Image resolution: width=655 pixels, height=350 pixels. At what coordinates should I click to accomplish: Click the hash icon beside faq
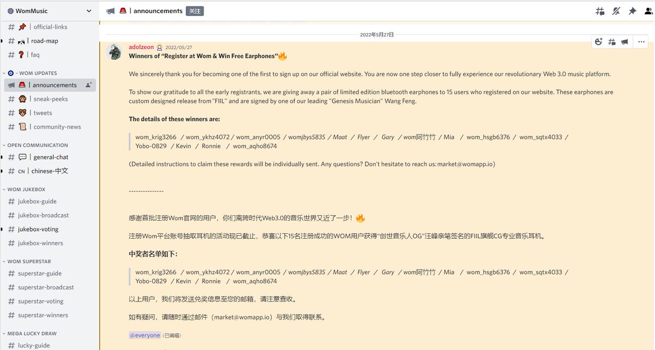tap(11, 55)
